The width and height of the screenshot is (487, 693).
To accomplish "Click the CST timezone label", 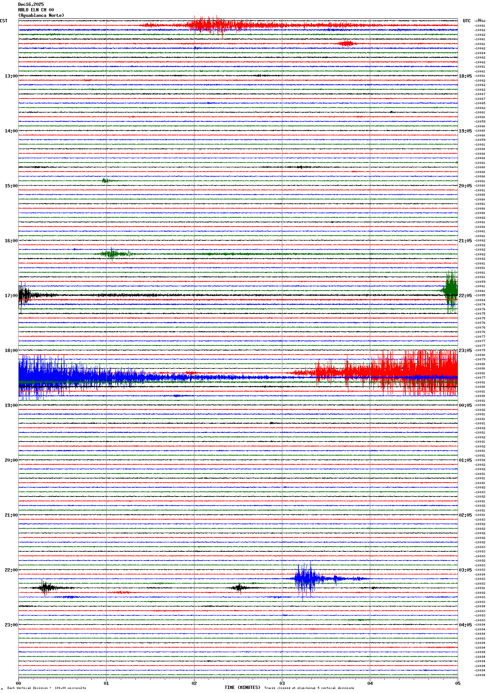I will [4, 21].
